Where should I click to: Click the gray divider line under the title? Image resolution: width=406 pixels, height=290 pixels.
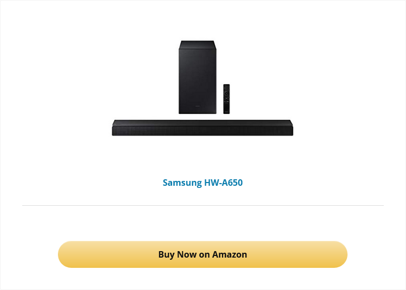[203, 206]
